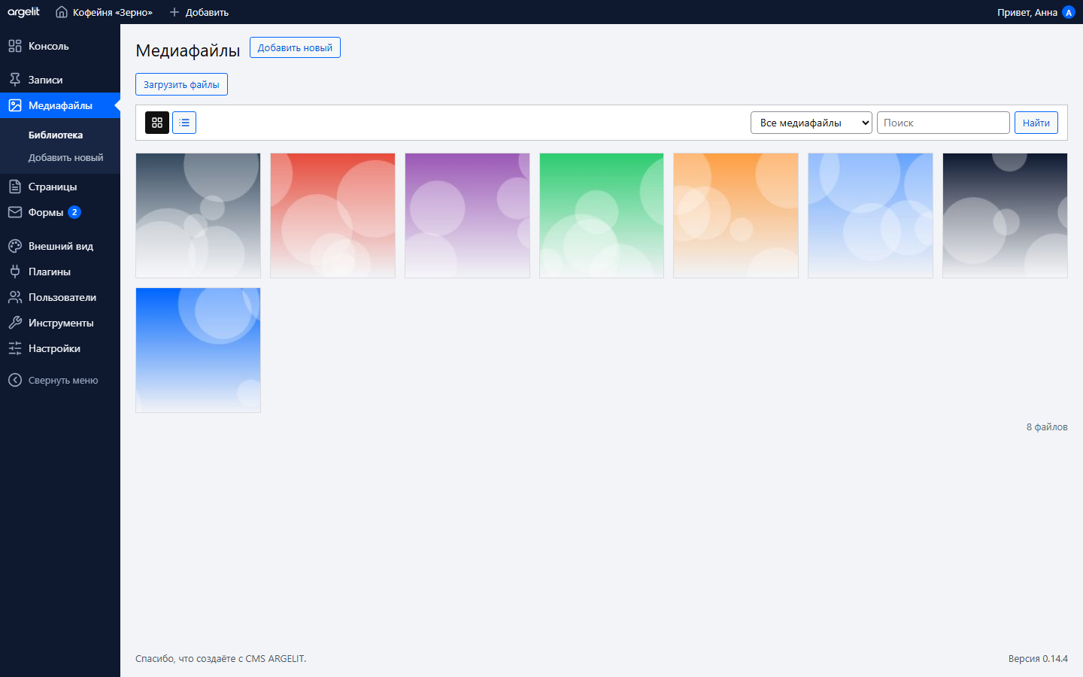Open the Страницы menu label
Screen dimensions: 1083x677
tap(53, 187)
